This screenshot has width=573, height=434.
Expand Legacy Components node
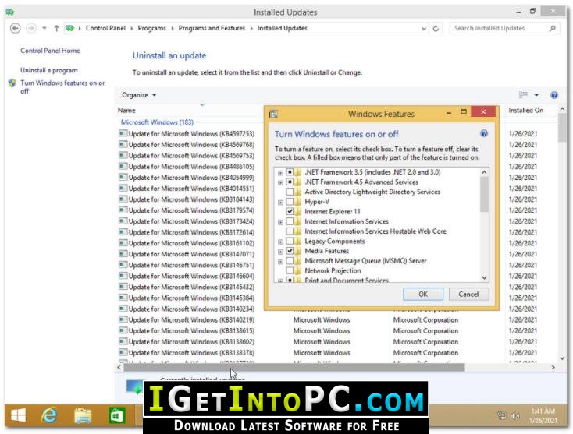(280, 242)
